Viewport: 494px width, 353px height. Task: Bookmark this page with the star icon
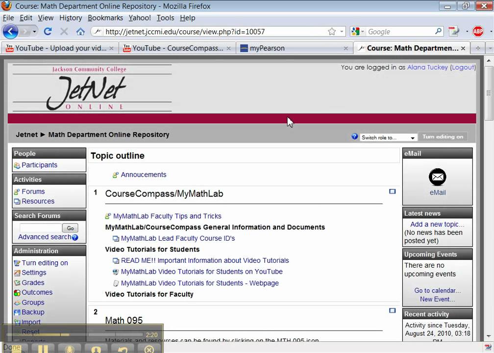click(332, 31)
